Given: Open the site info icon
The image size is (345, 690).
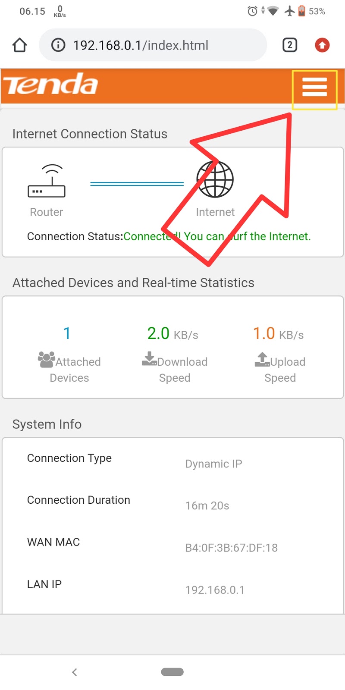Looking at the screenshot, I should point(58,45).
